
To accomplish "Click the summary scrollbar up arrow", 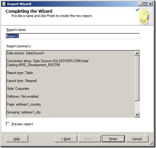I will [137, 53].
